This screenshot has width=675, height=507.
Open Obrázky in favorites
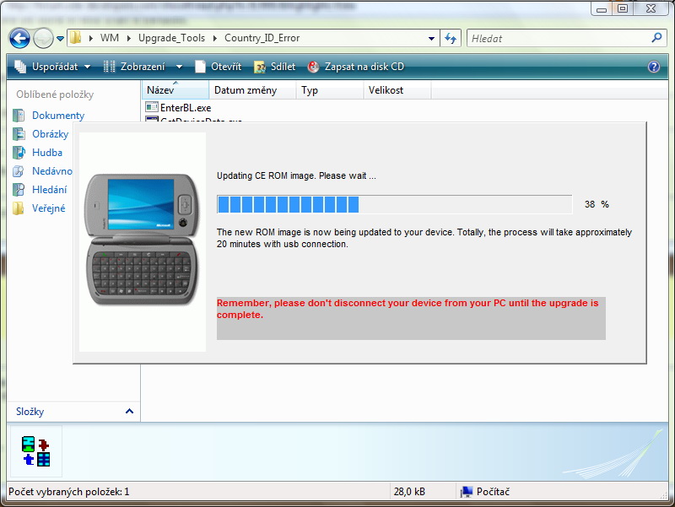pyautogui.click(x=51, y=134)
